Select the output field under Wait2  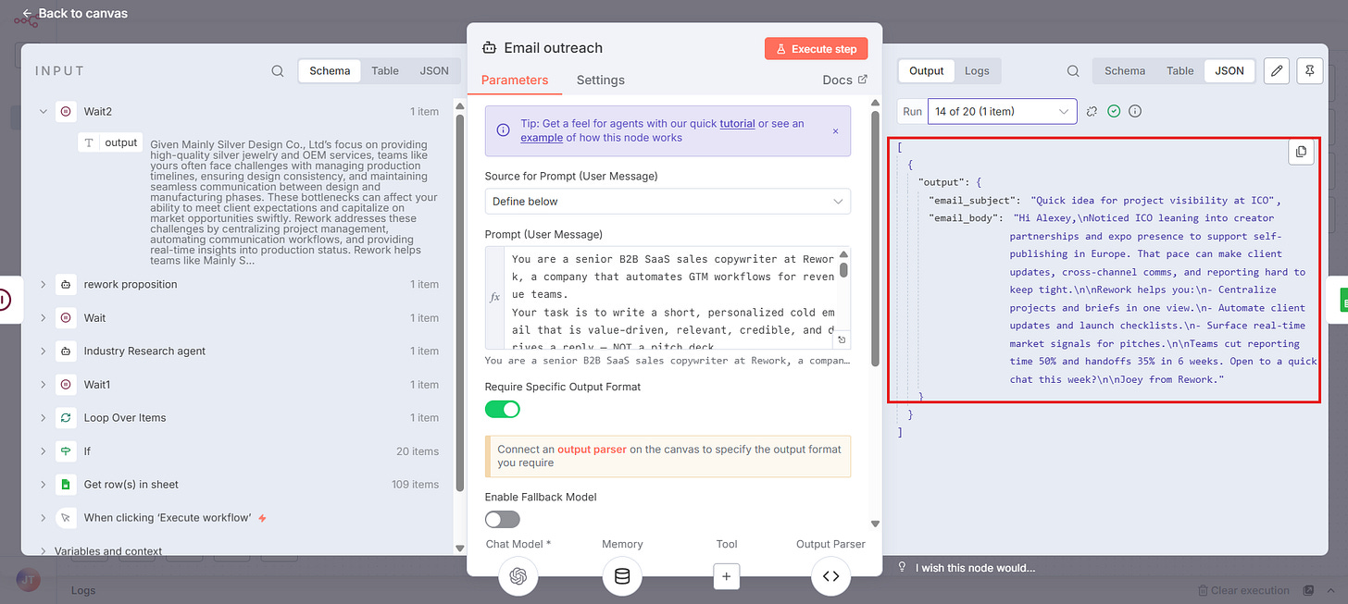110,142
